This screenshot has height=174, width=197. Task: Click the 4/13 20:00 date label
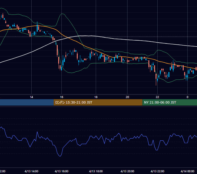(127, 171)
